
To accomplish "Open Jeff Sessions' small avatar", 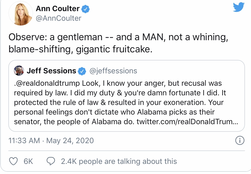I will coord(19,71).
